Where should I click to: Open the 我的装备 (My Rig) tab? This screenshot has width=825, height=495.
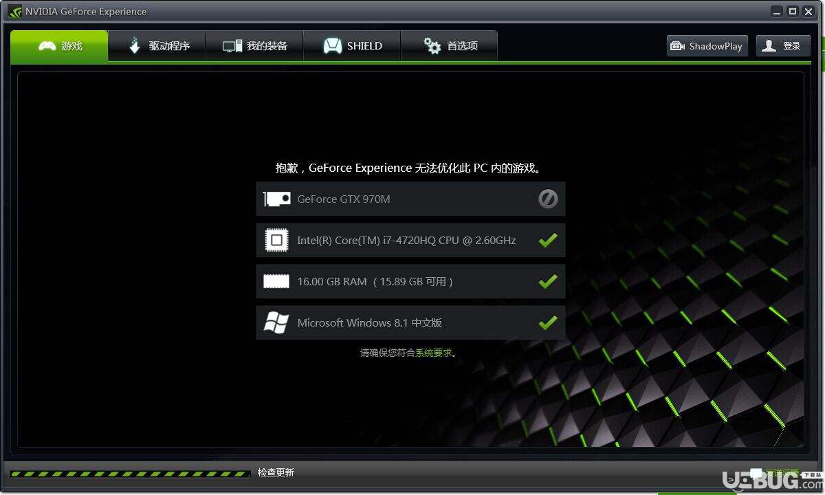point(255,46)
